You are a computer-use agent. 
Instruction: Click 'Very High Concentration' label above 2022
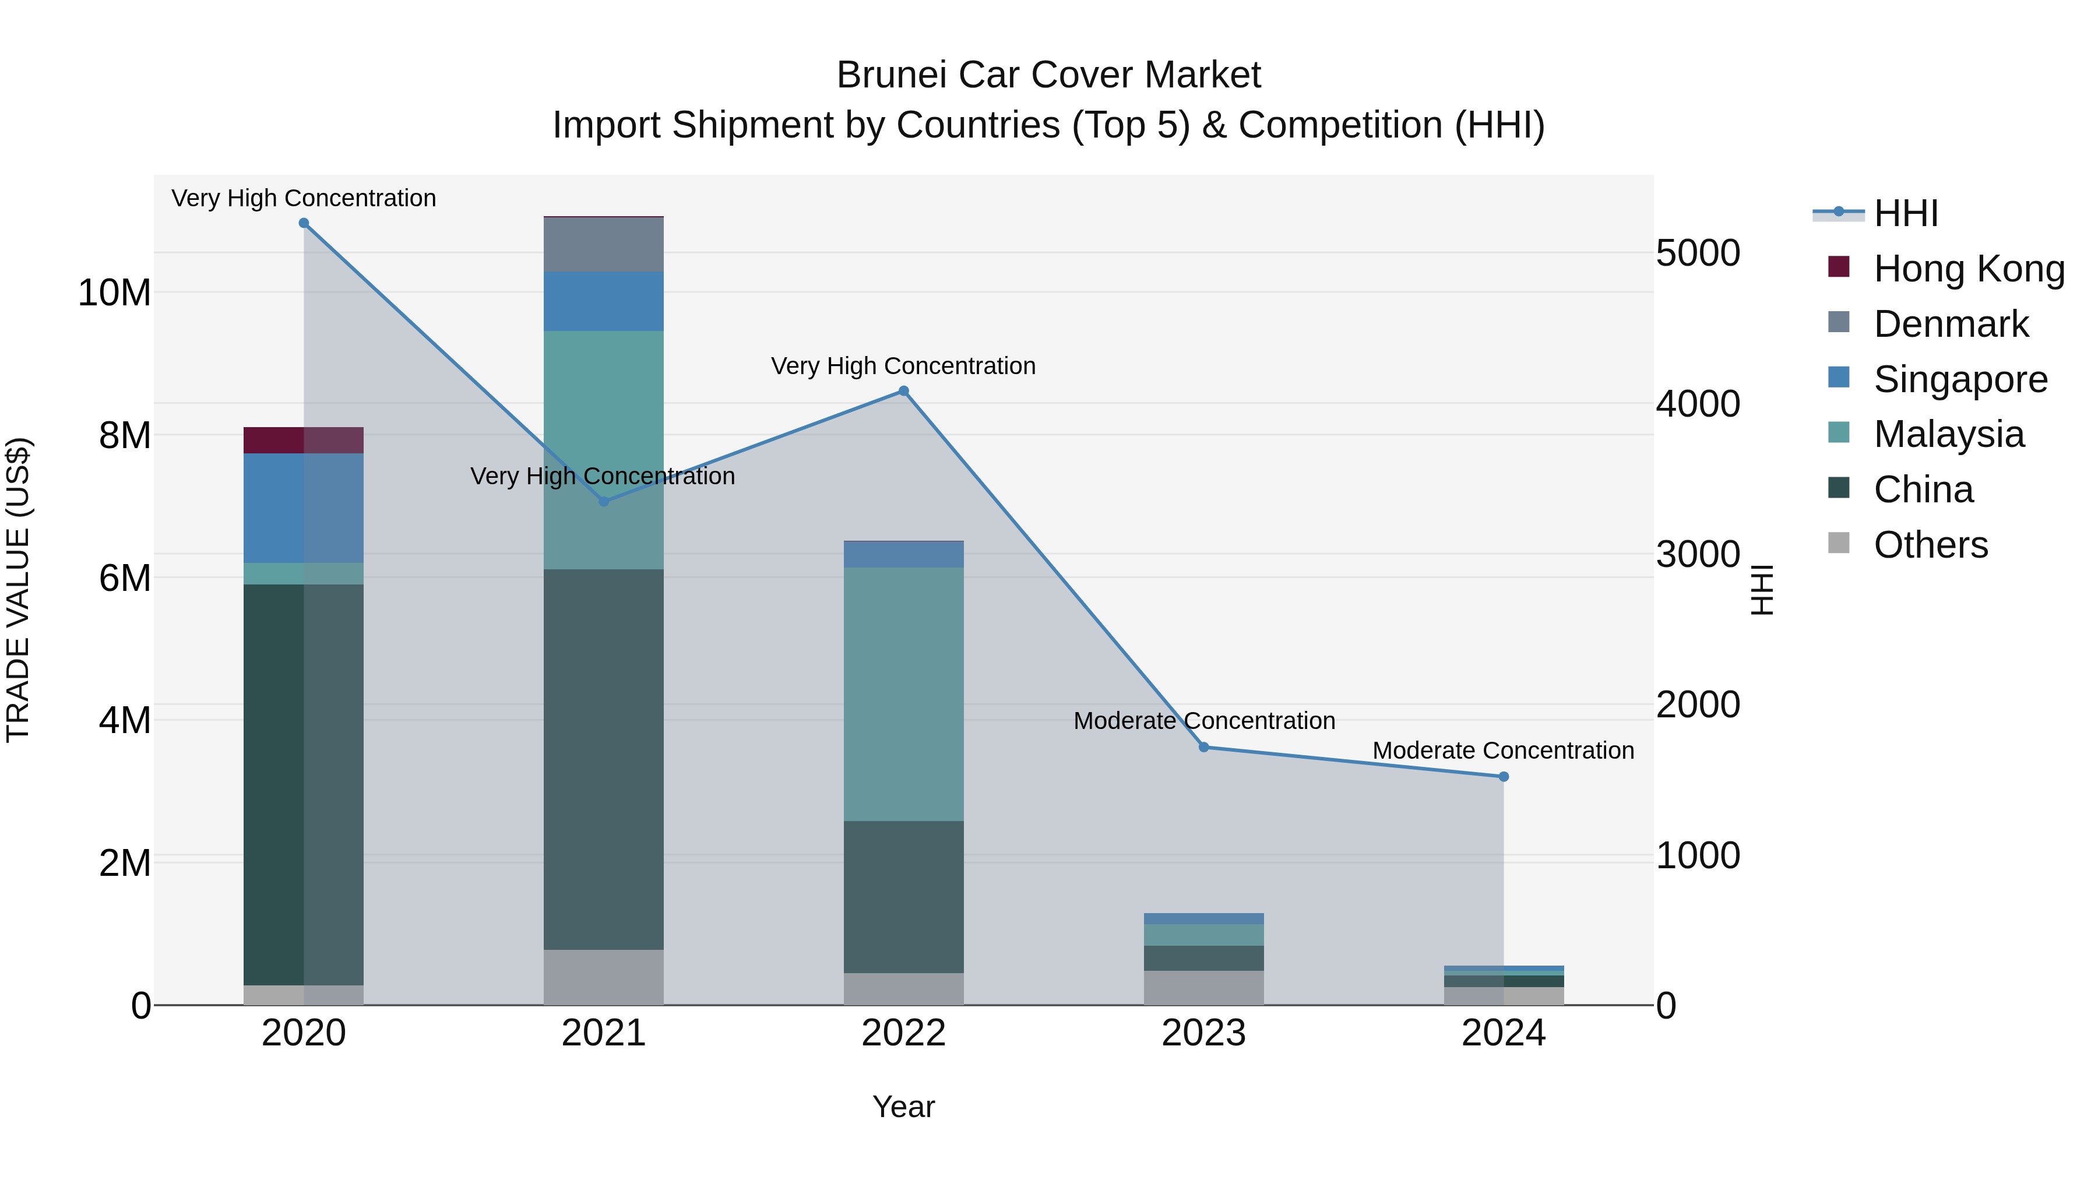coord(903,367)
